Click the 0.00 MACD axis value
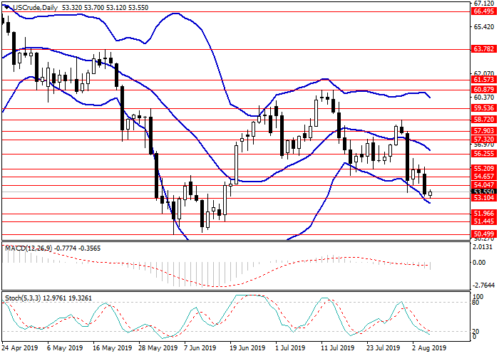Screen dimensions: 499x356 (480, 263)
